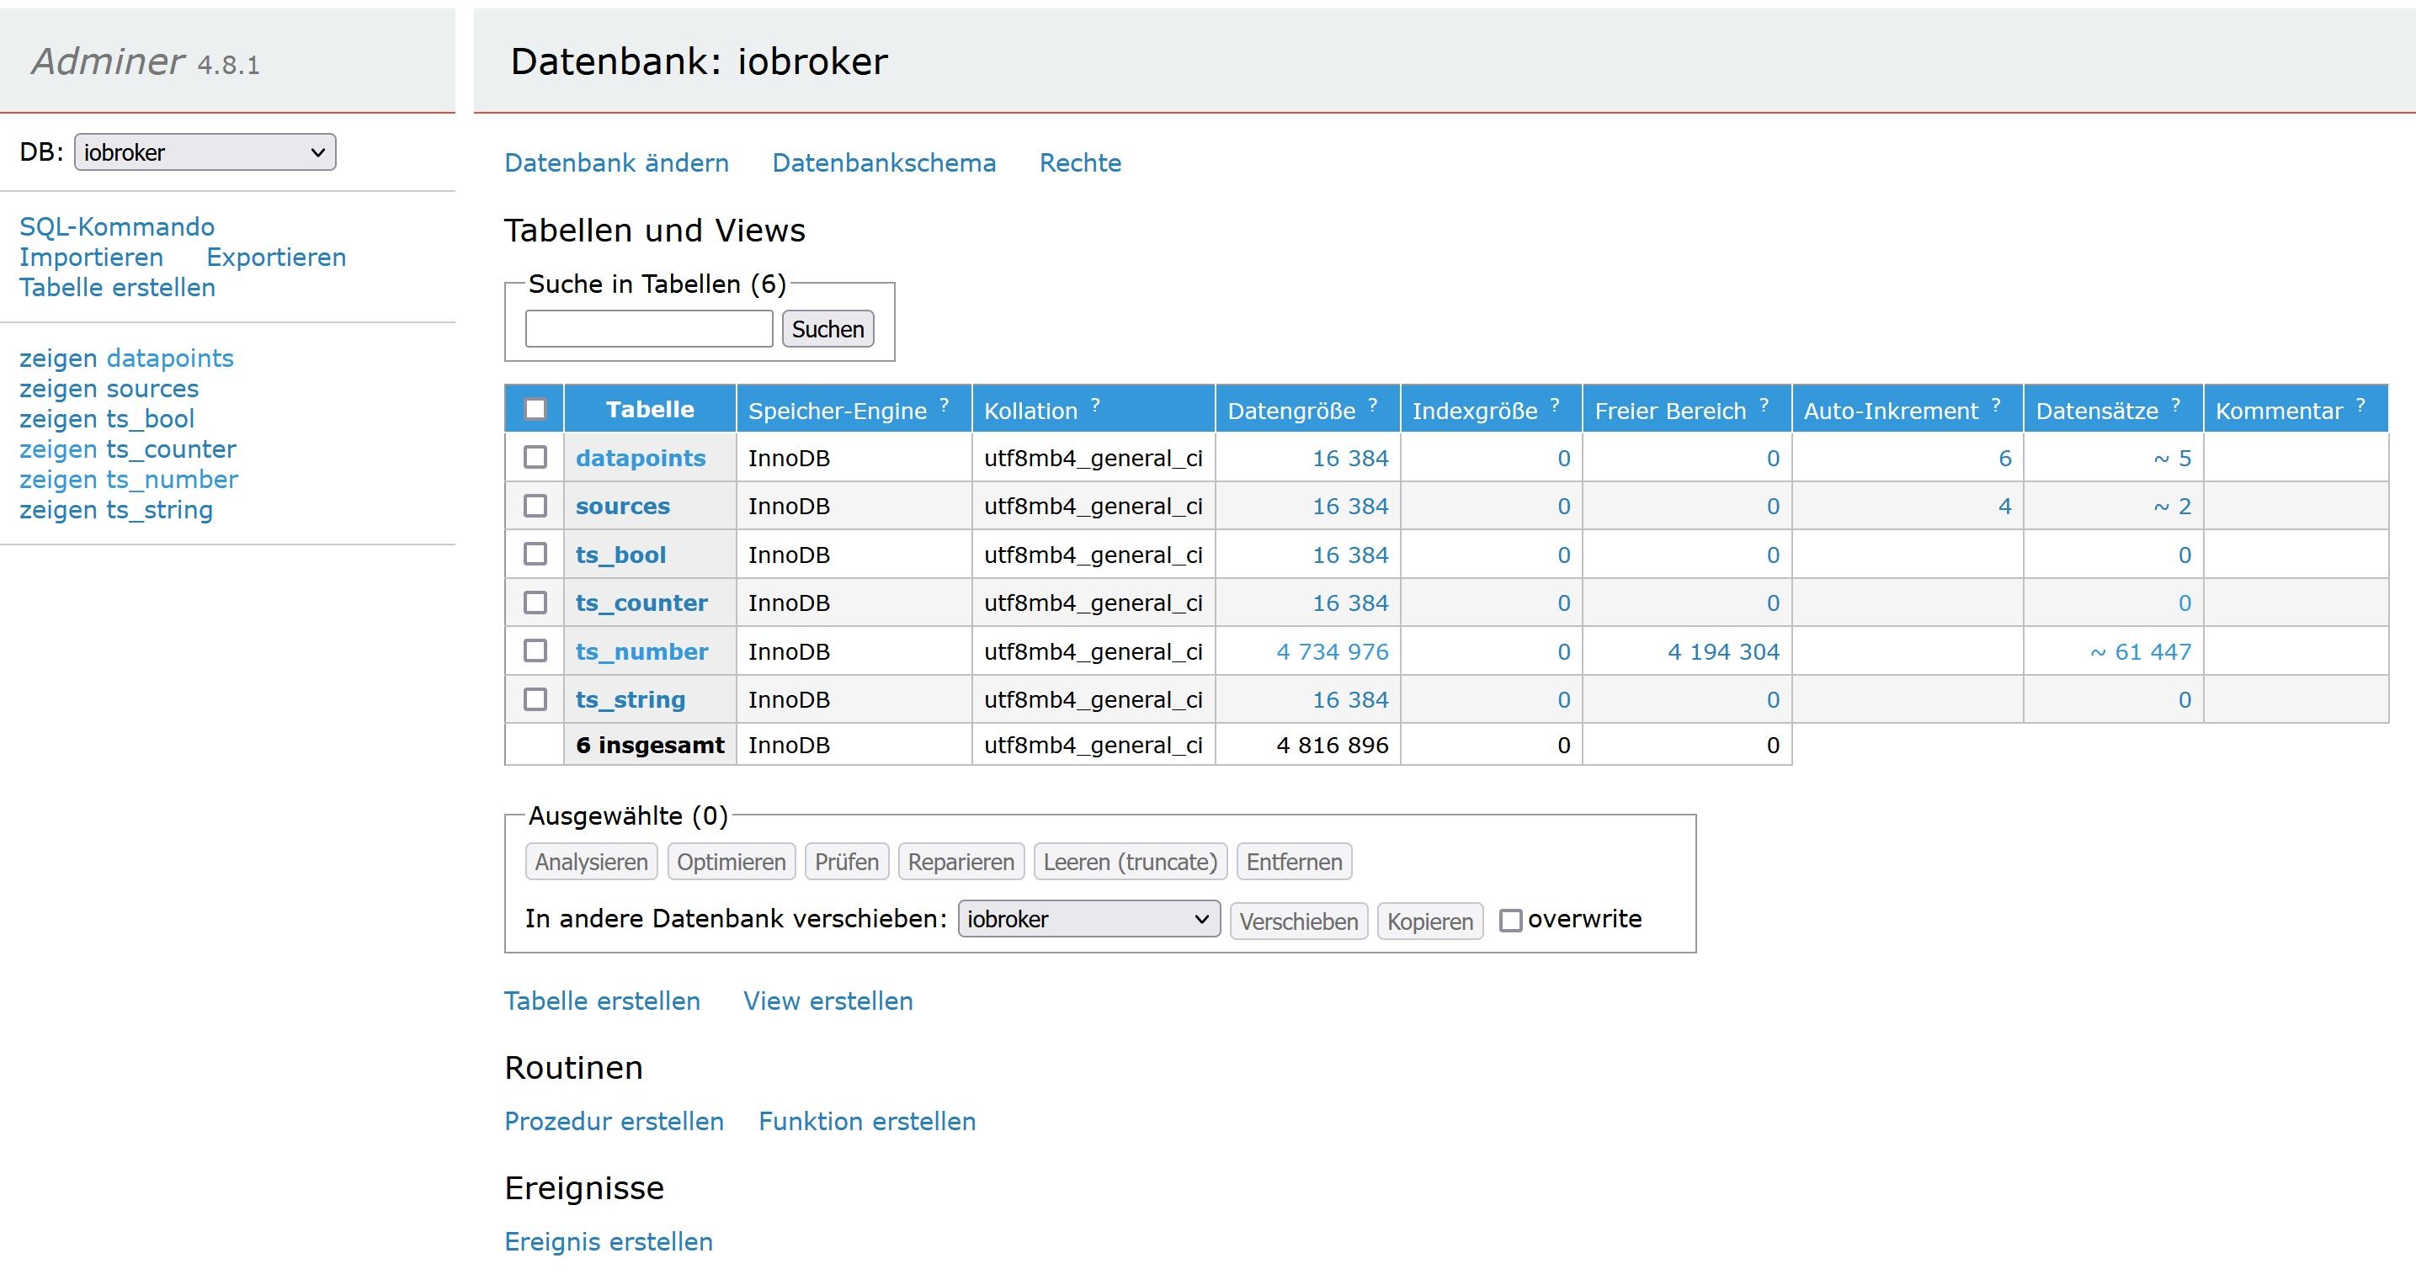Click question mark beside Indexgröße column

(x=1554, y=405)
